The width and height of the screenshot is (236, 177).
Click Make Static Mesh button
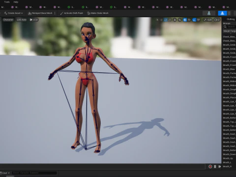tap(98, 13)
